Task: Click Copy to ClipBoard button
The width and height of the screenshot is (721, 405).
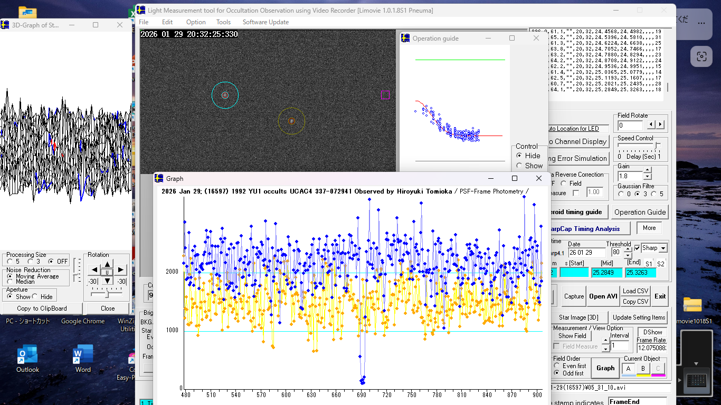Action: coord(42,308)
